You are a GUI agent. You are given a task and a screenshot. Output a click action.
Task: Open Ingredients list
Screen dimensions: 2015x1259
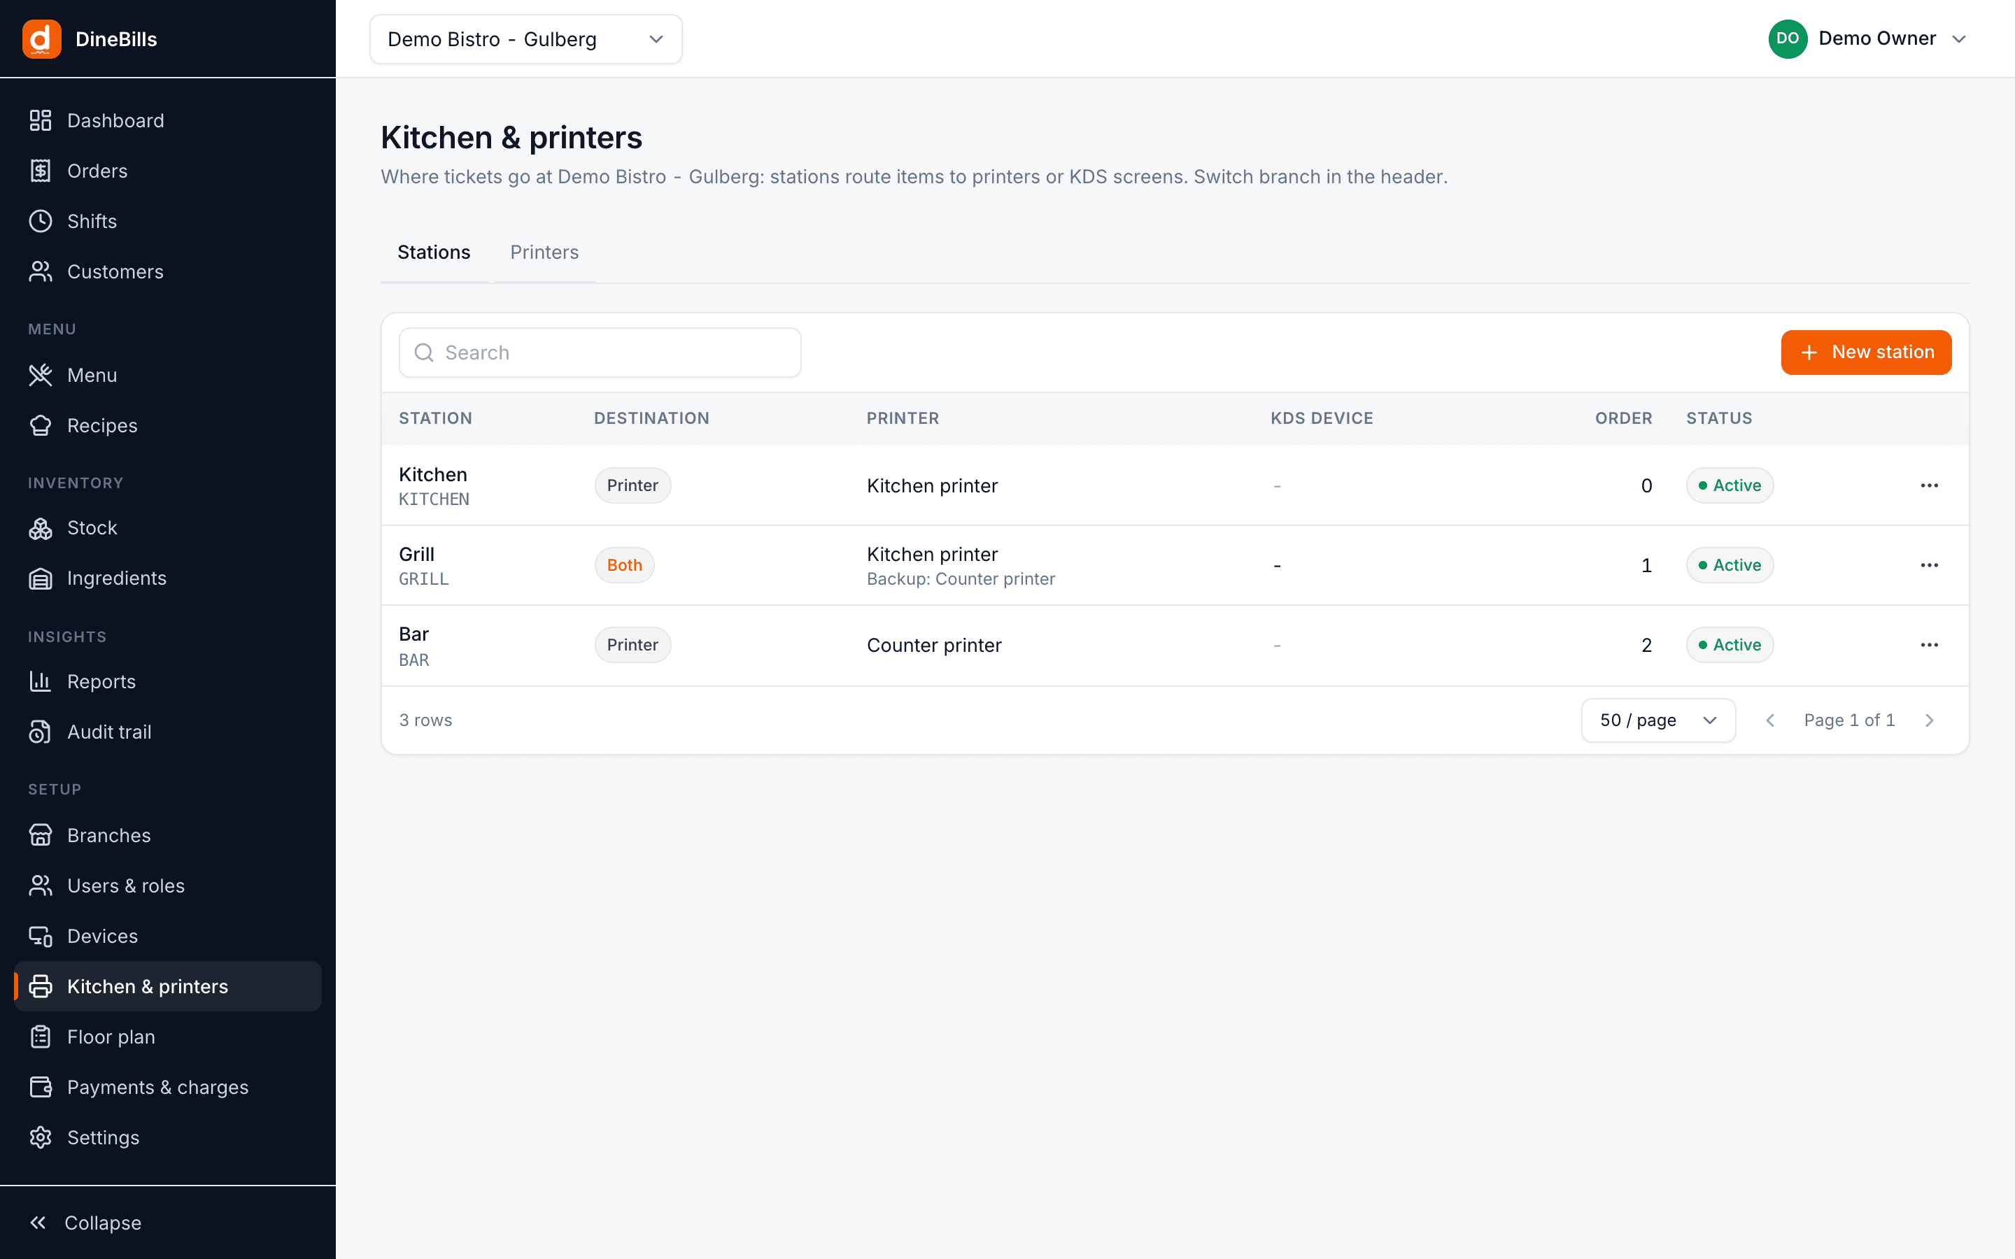[x=167, y=578]
